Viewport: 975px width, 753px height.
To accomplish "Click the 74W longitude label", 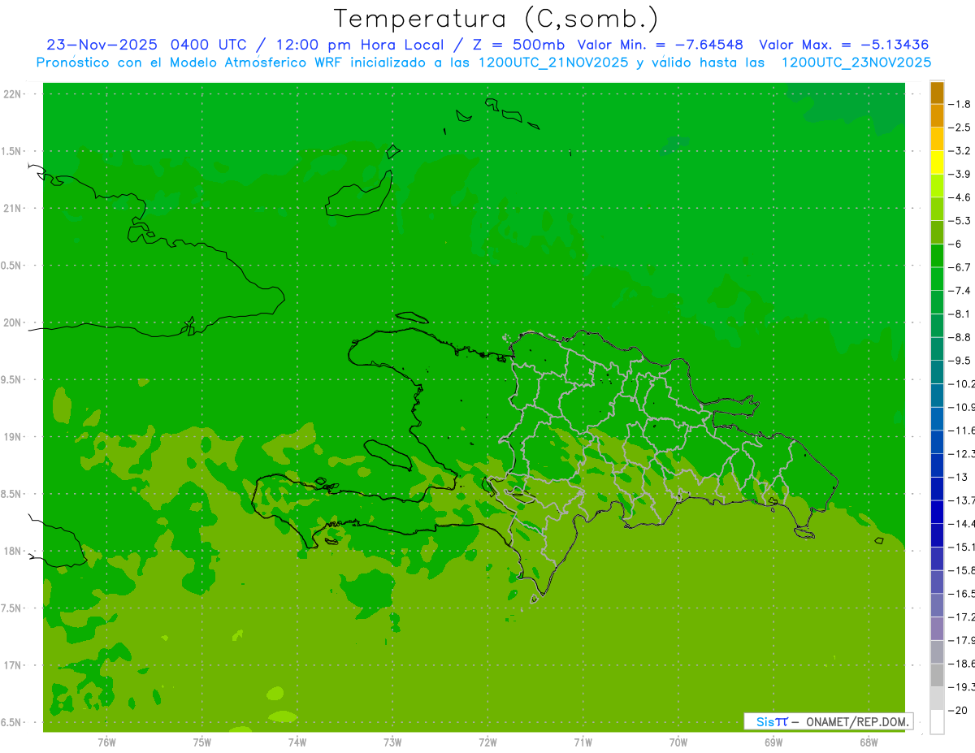I will 297,742.
